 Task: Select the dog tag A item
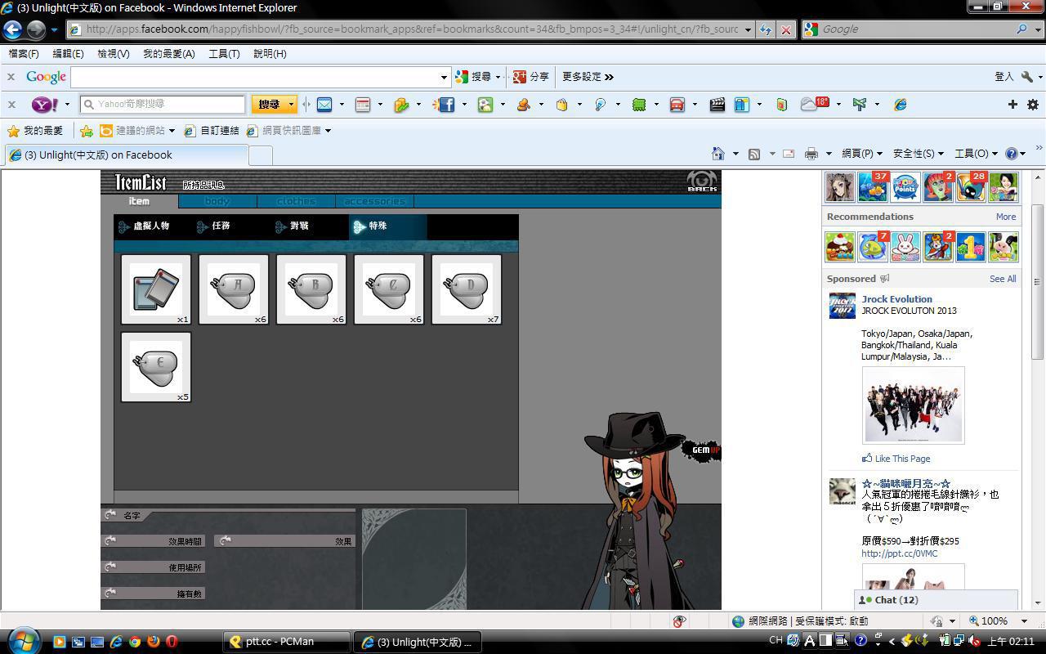tap(233, 289)
